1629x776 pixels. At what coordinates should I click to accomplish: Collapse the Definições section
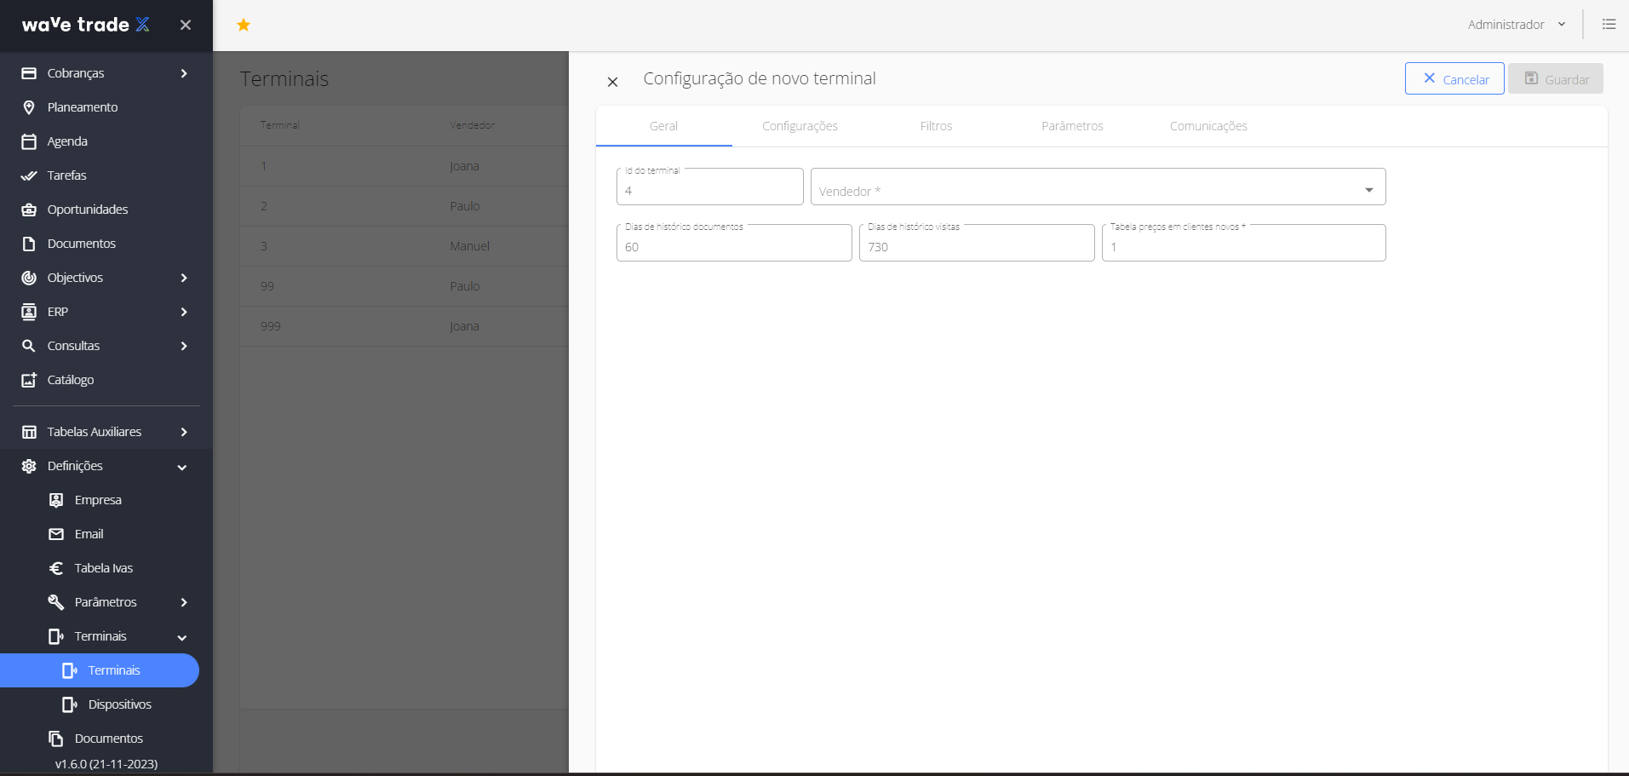pyautogui.click(x=182, y=467)
